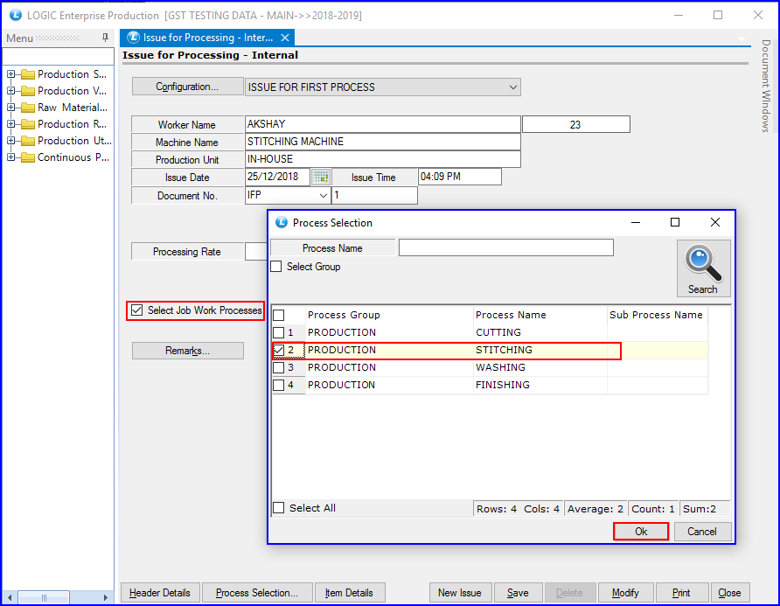780x606 pixels.
Task: Click the Menu horizontal scrollbar thumb
Action: point(44,597)
